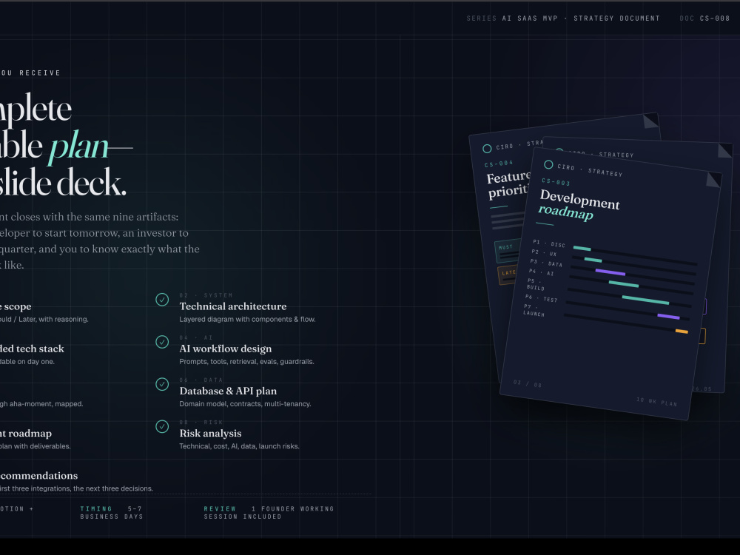Click the Risk analysis heading

point(210,433)
